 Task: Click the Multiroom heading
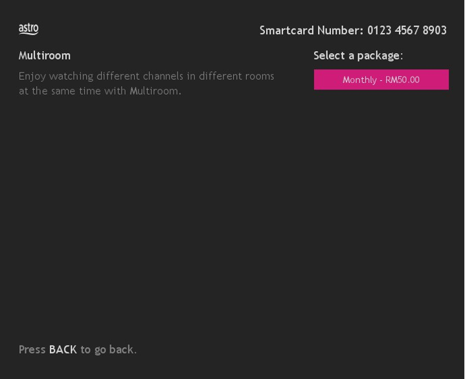point(45,56)
